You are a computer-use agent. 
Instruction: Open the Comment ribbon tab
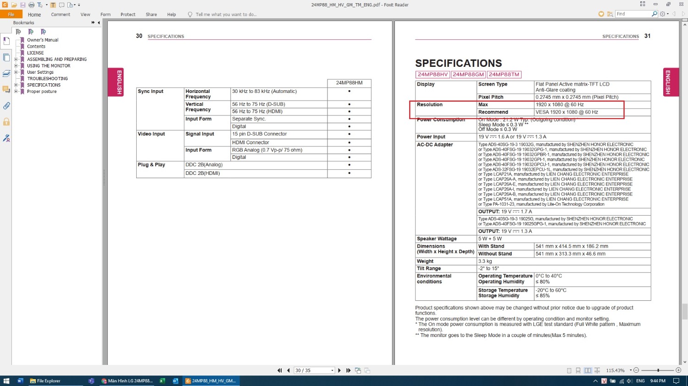coord(61,15)
